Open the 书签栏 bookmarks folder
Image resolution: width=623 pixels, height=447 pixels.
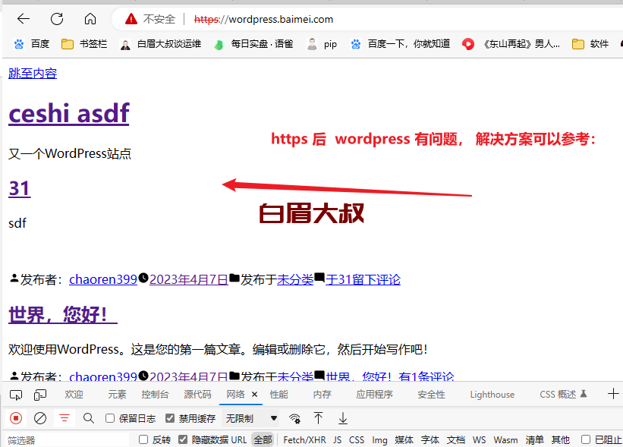click(84, 44)
